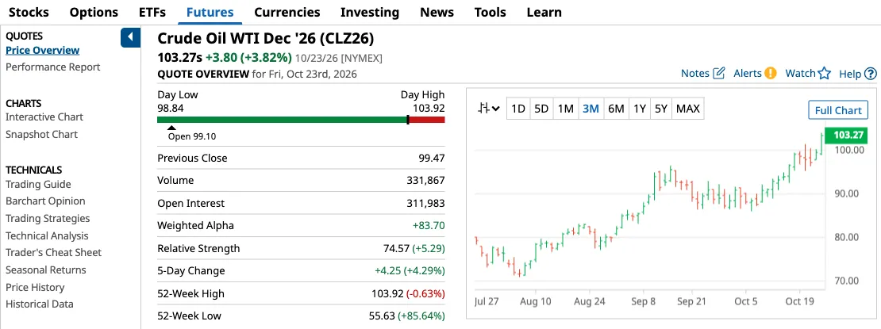Image resolution: width=881 pixels, height=329 pixels.
Task: Open the Stocks menu
Action: (29, 12)
